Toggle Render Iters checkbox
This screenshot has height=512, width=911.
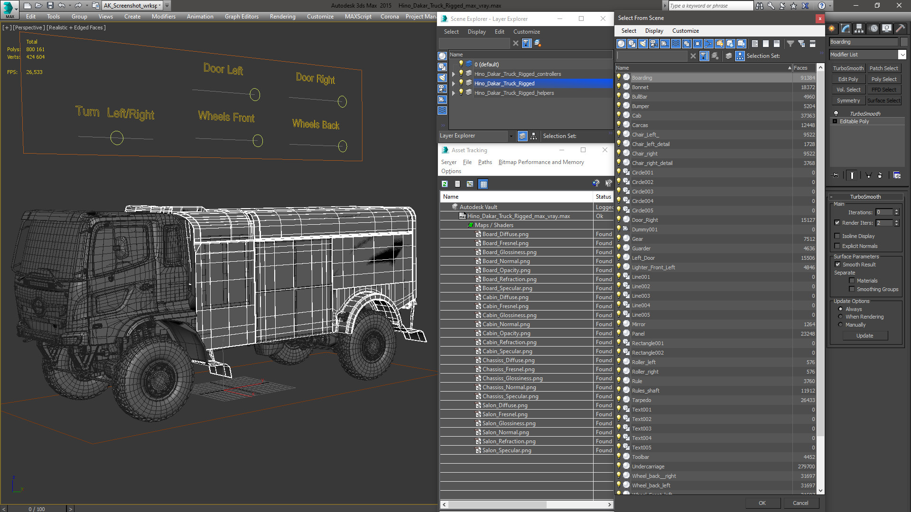pos(837,223)
